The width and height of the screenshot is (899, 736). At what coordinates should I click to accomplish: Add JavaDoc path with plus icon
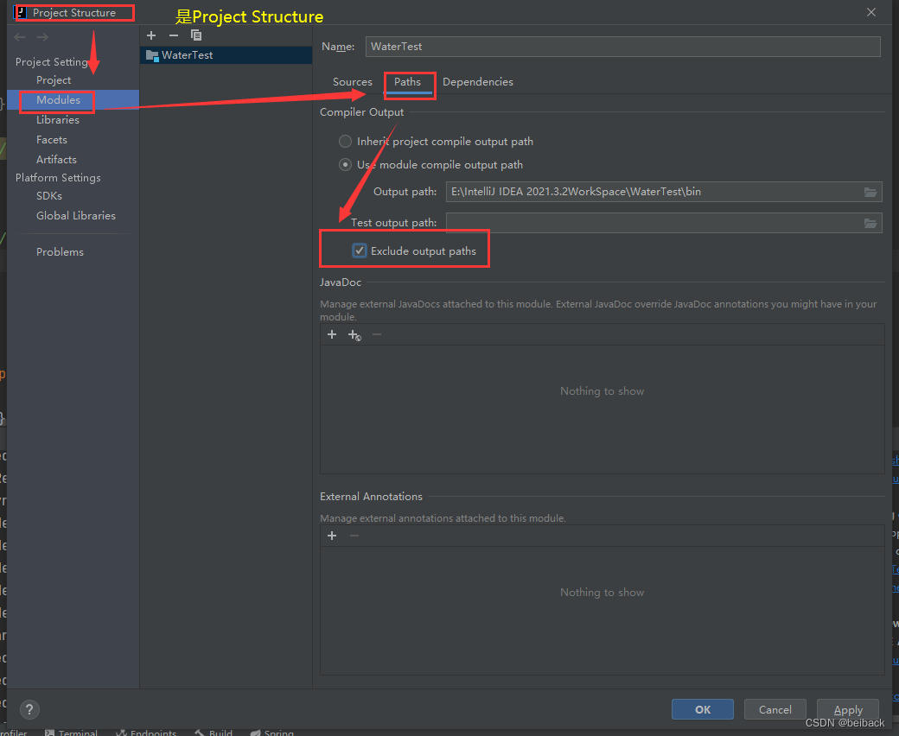point(332,334)
